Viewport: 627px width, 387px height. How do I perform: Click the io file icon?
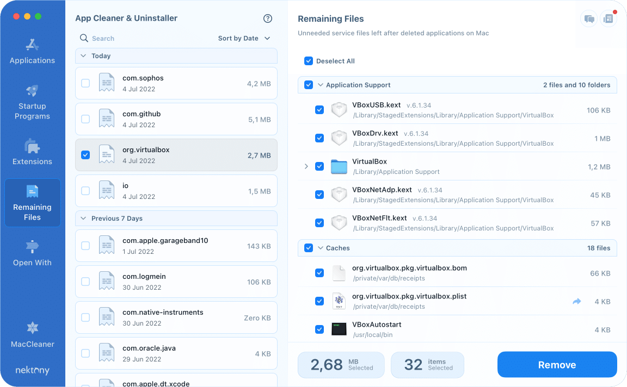107,191
